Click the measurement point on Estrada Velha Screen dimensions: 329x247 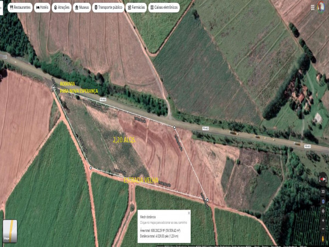pos(90,167)
